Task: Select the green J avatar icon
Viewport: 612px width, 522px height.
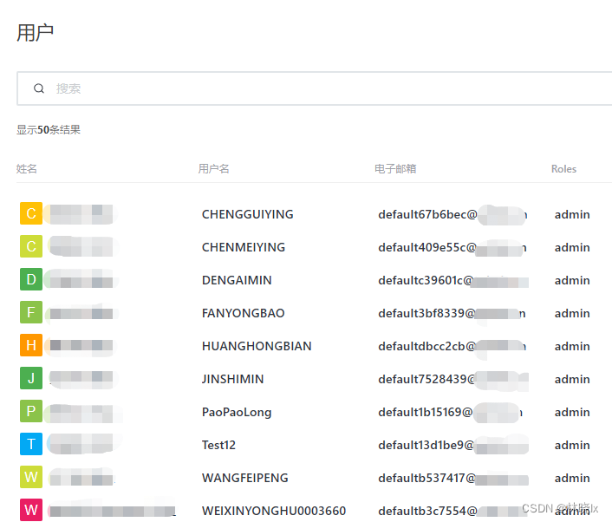Action: [x=31, y=379]
